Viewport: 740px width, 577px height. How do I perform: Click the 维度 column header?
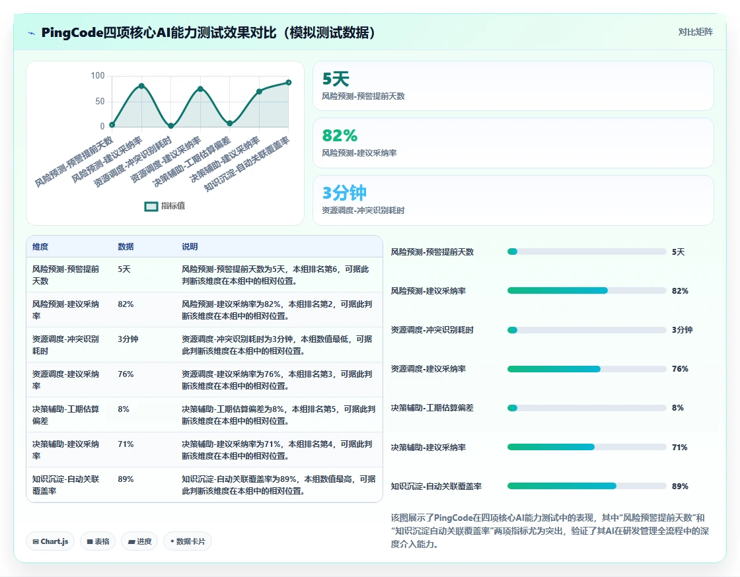click(40, 246)
